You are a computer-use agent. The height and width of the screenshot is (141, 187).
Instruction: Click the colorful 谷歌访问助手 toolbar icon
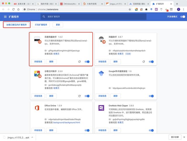(x=136, y=9)
